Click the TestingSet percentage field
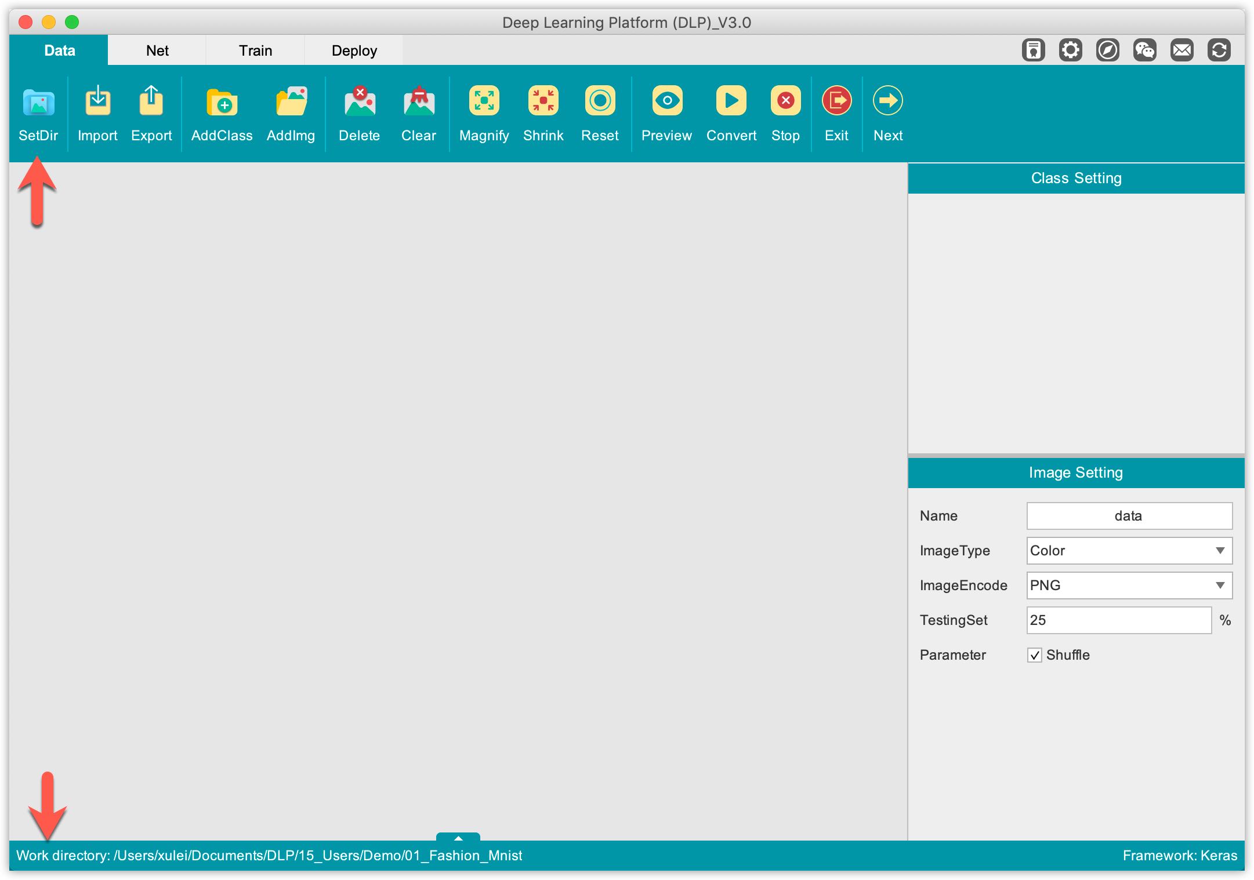 coord(1118,620)
